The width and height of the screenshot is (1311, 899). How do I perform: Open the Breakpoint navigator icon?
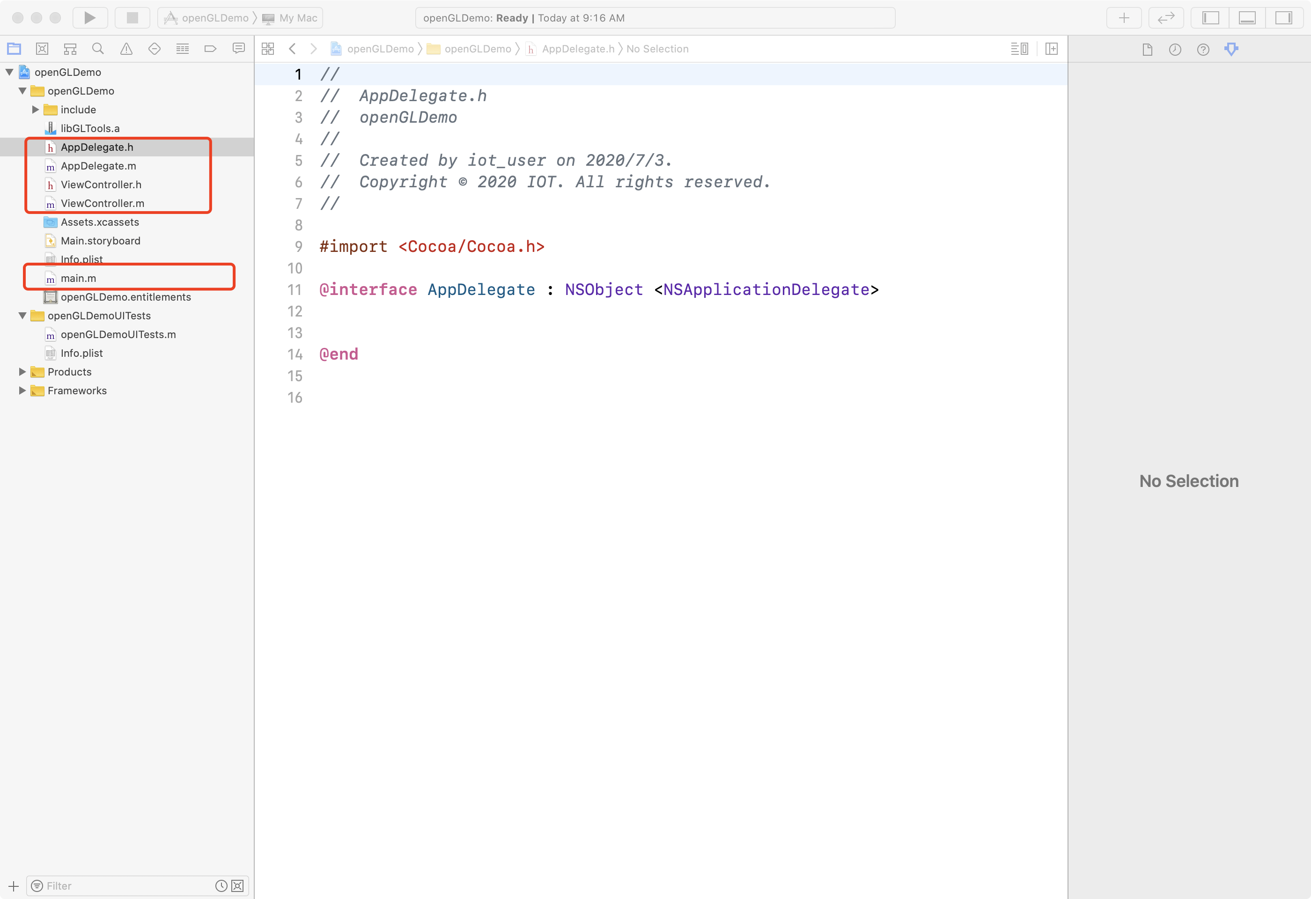point(210,49)
